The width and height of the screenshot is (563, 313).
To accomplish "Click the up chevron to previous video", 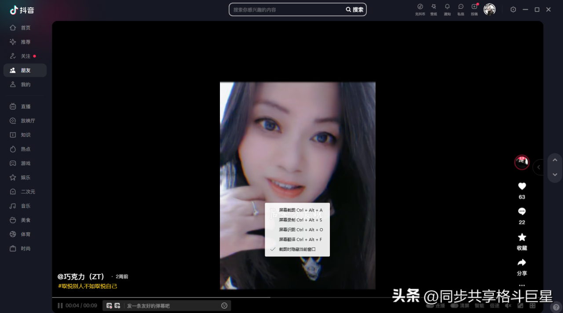I will point(555,160).
